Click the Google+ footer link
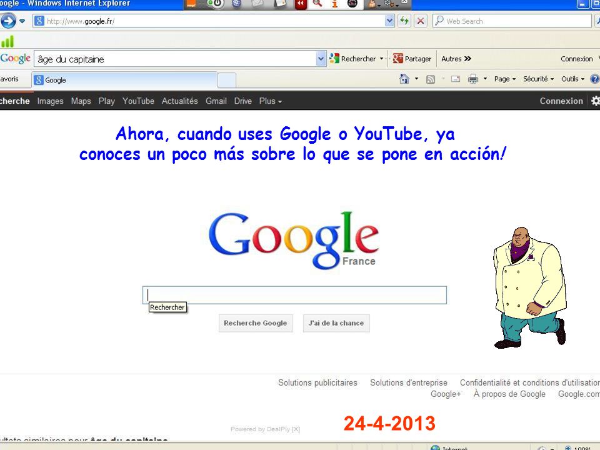The height and width of the screenshot is (450, 600). (446, 394)
